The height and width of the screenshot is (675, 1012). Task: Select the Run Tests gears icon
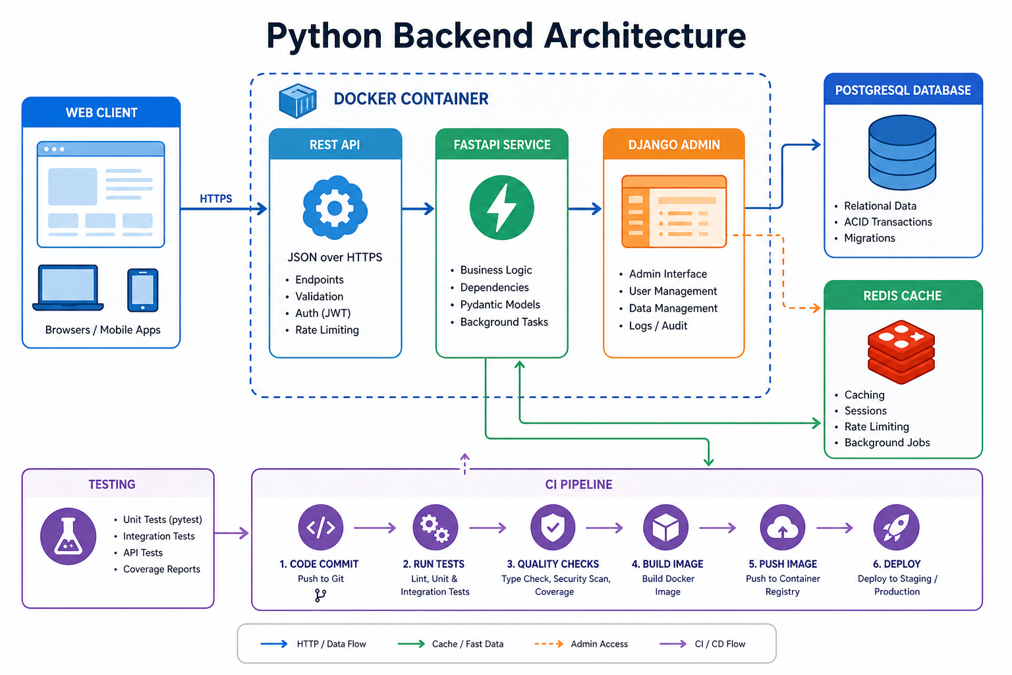[x=436, y=527]
